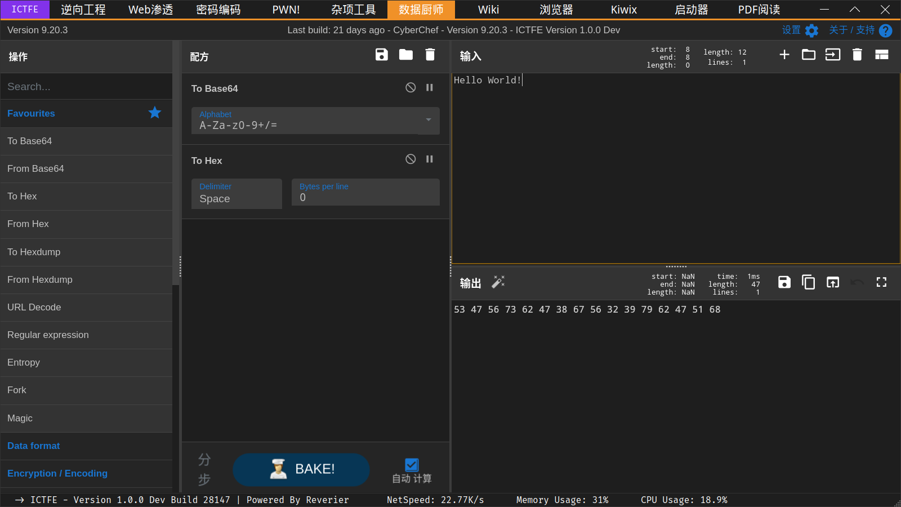Set breakpoint on To Hex operation
Image resolution: width=901 pixels, height=507 pixels.
tap(430, 159)
